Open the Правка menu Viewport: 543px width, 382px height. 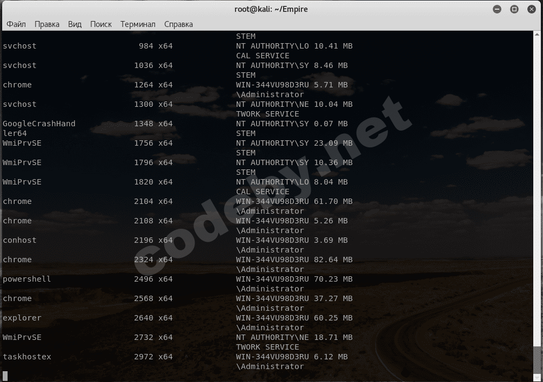point(47,24)
